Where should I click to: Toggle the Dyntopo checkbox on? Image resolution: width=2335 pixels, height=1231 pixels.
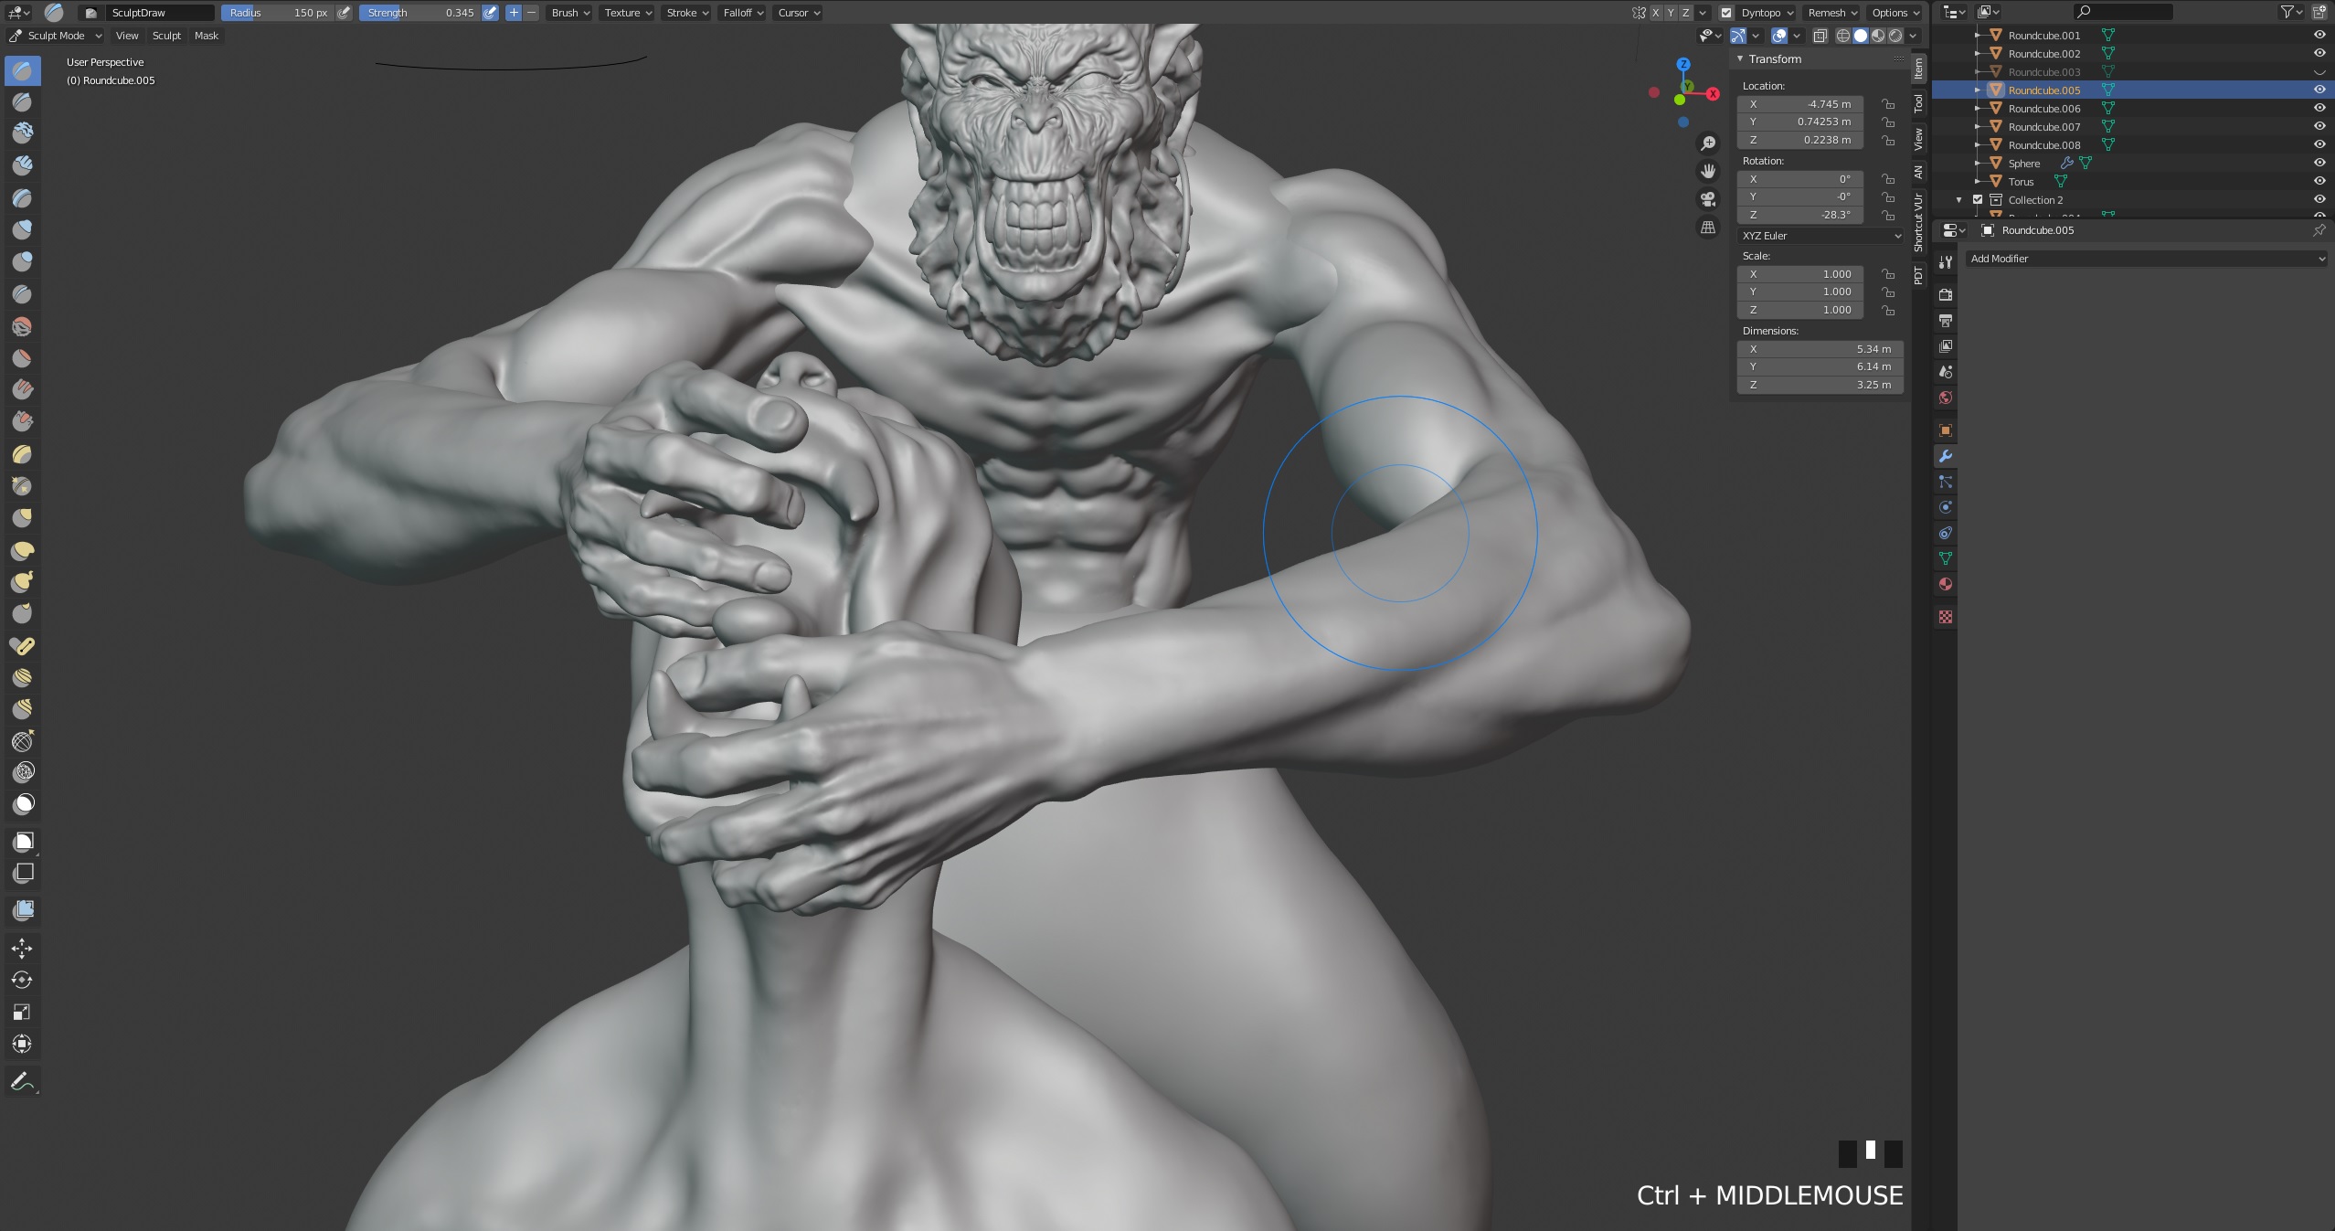pos(1728,11)
